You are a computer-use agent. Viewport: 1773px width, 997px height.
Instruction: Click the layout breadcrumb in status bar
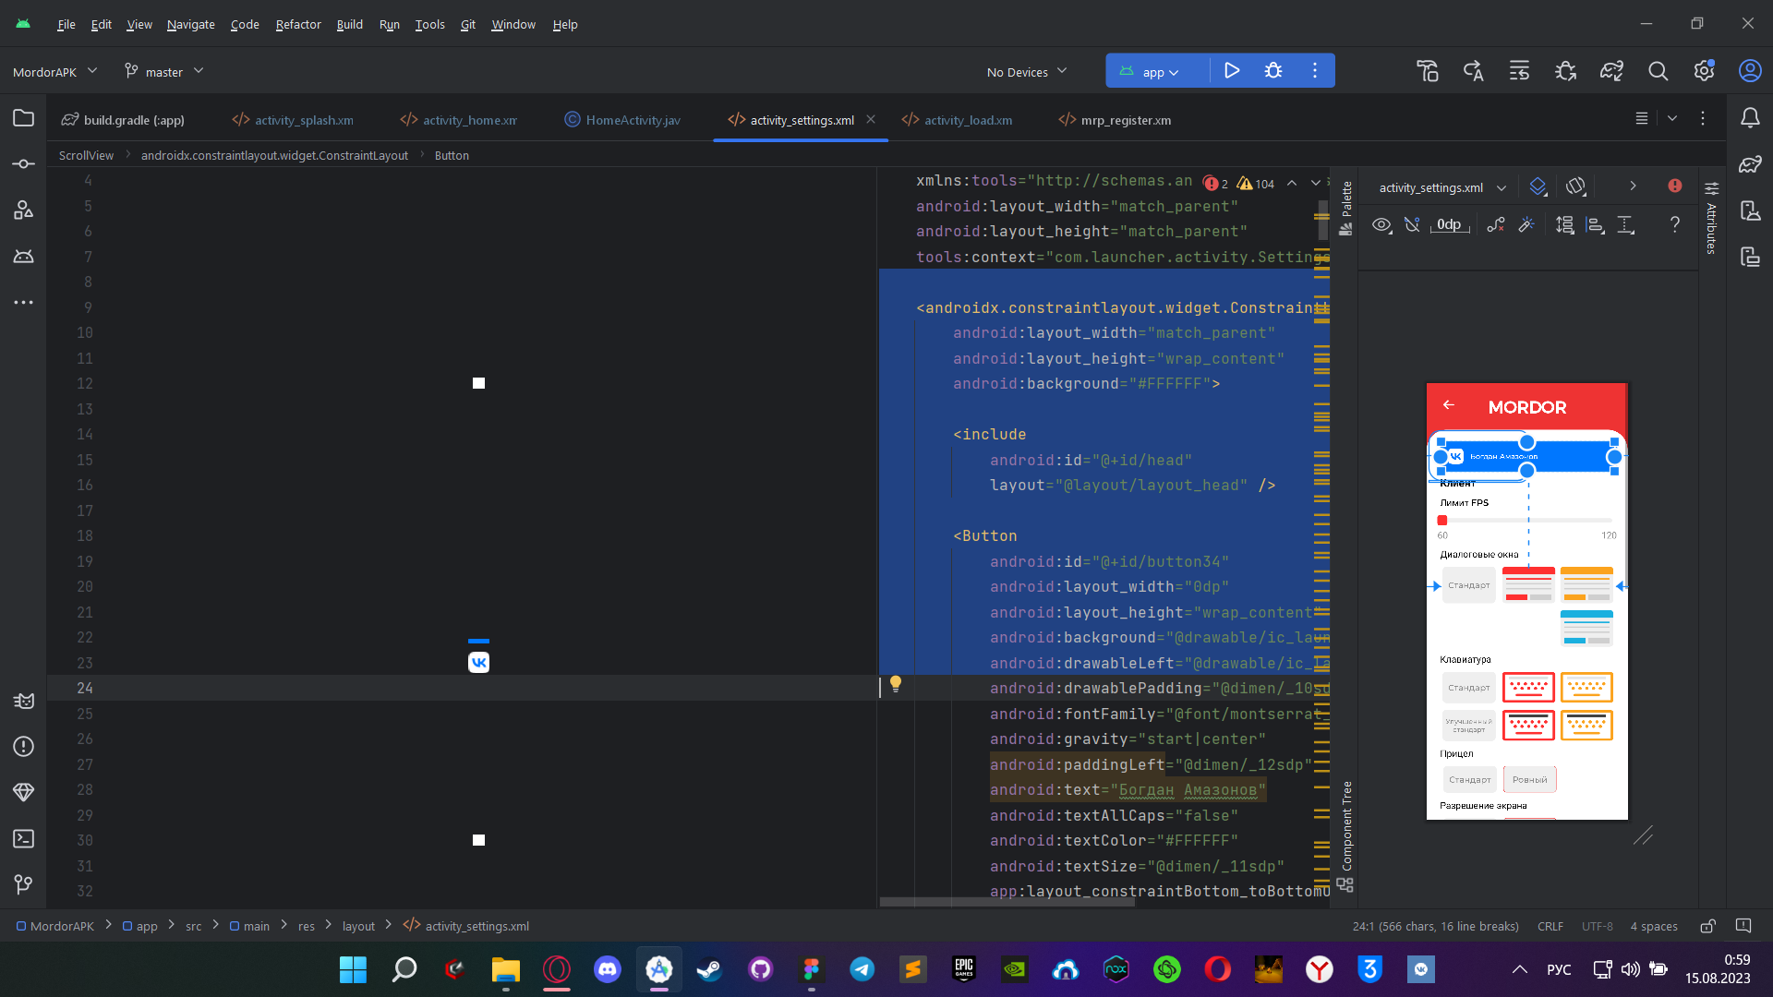tap(358, 926)
